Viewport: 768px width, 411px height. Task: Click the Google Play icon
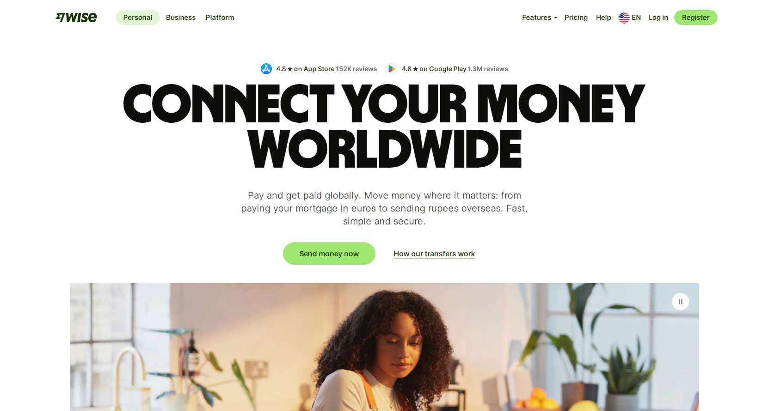pyautogui.click(x=392, y=69)
